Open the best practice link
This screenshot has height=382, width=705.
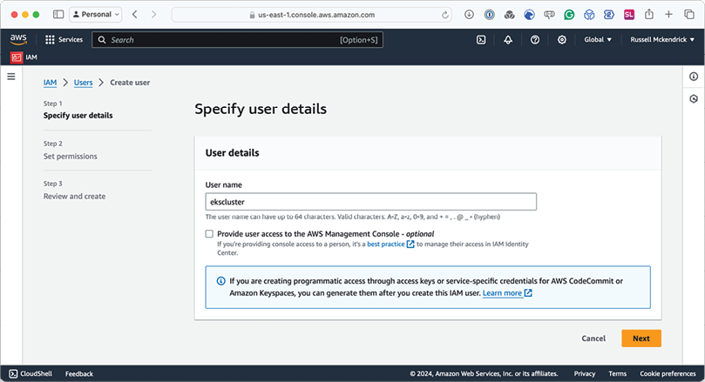tap(386, 245)
